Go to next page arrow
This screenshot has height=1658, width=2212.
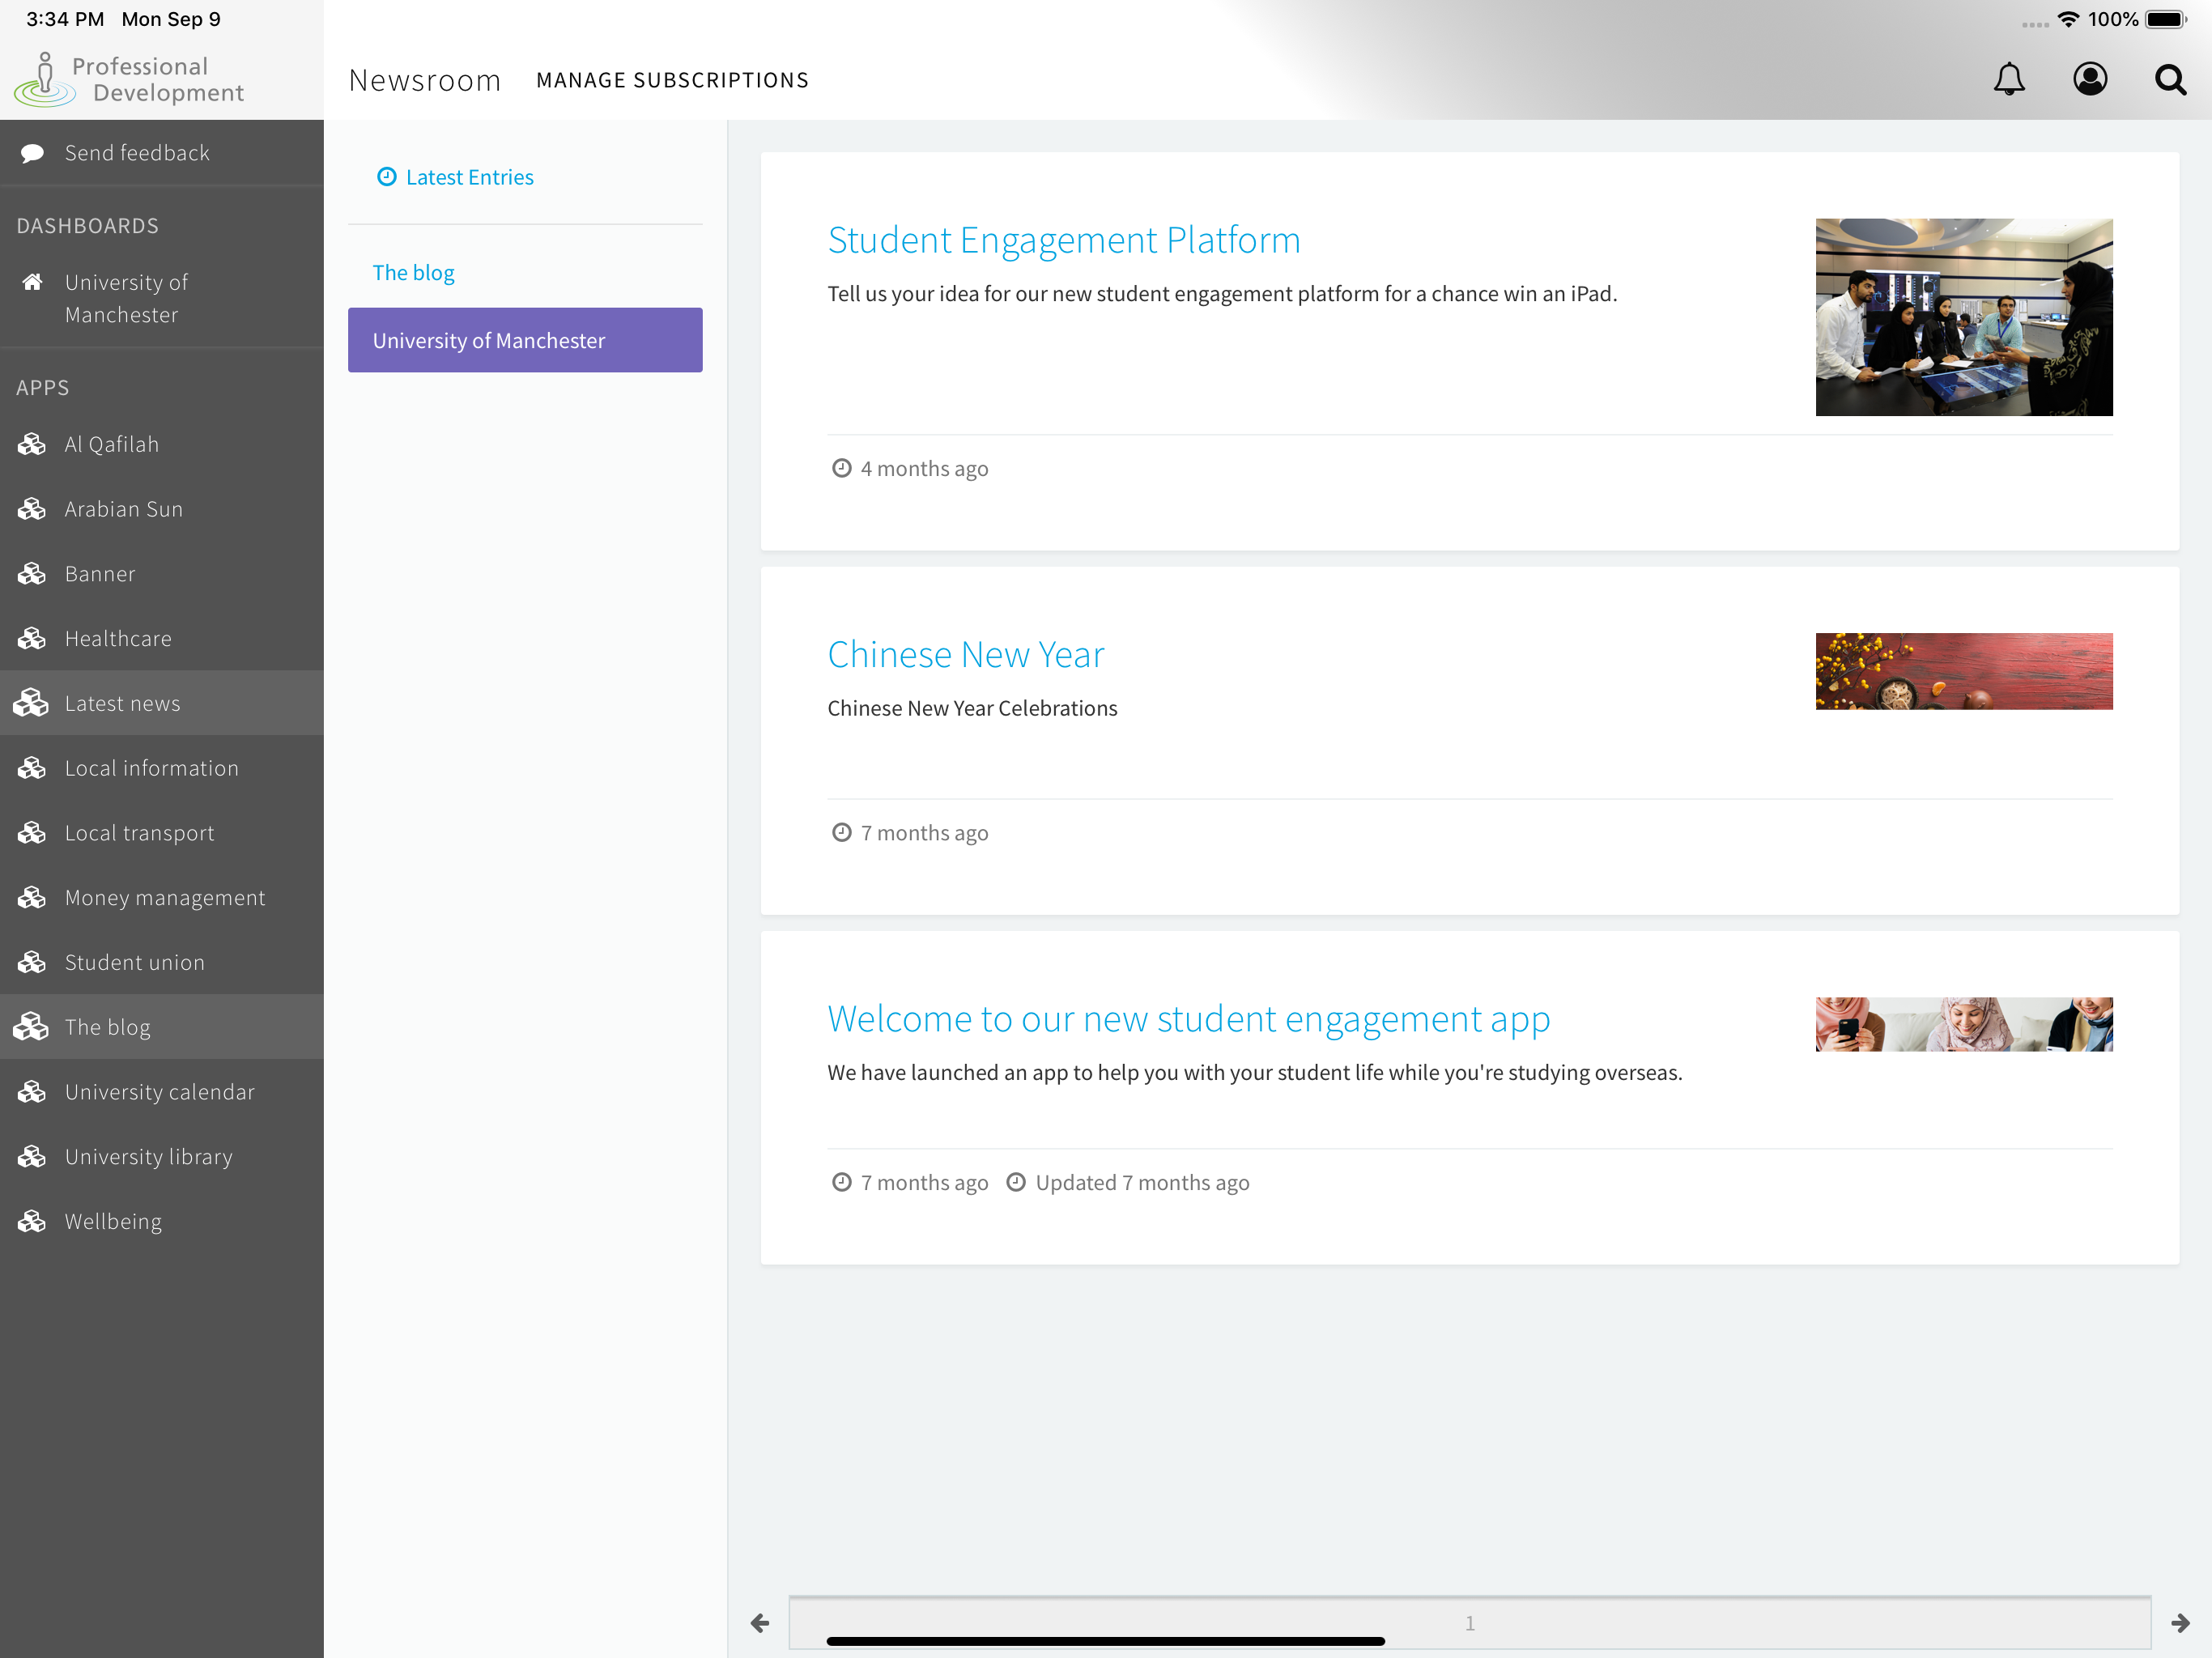tap(2181, 1623)
